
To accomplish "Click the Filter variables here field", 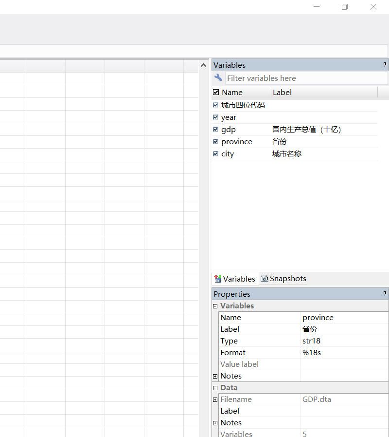I will (306, 78).
